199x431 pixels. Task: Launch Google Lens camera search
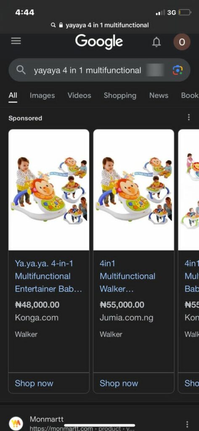(178, 70)
